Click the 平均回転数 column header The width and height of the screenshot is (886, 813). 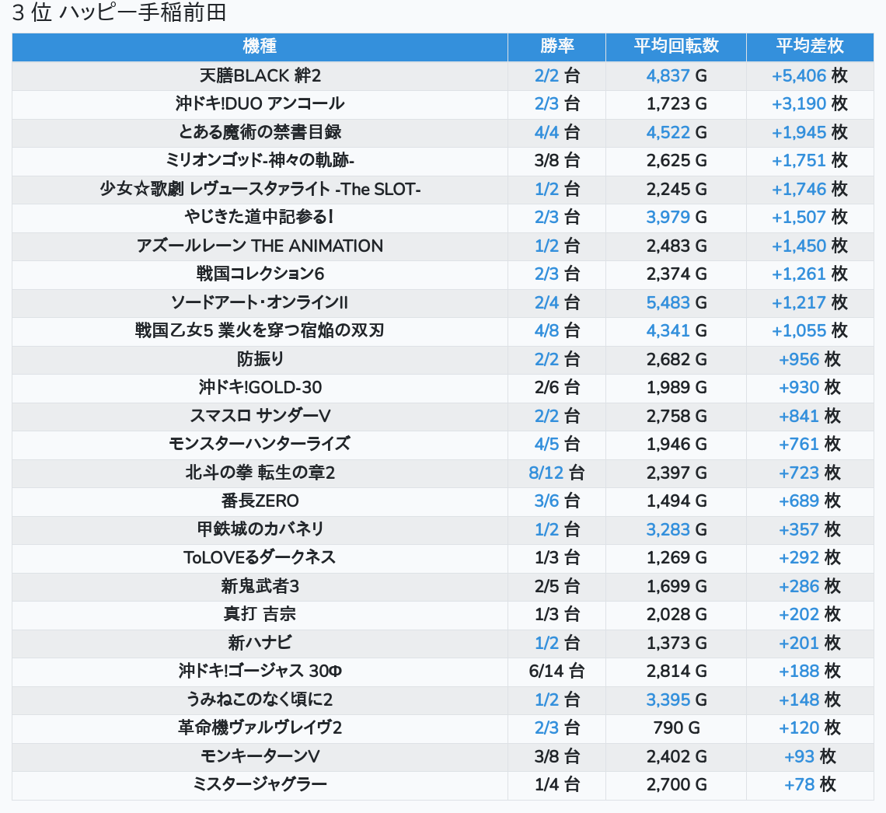[x=676, y=47]
